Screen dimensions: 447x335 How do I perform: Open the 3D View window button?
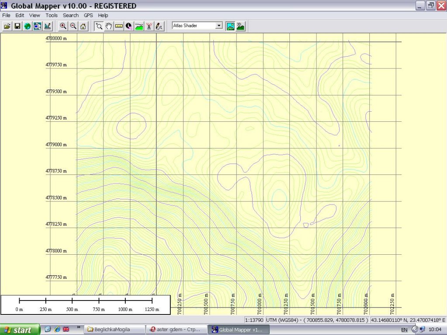[x=241, y=26]
